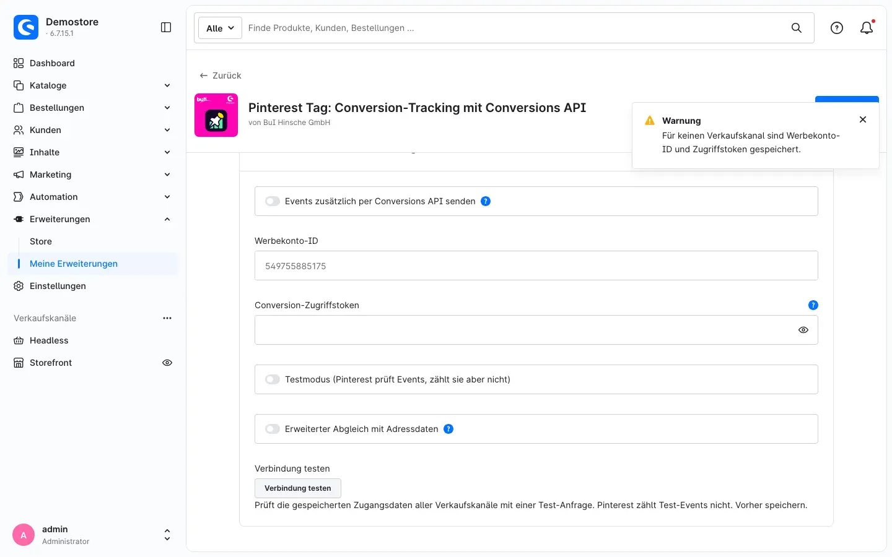Collapse the sidebar with the panel icon

166,27
